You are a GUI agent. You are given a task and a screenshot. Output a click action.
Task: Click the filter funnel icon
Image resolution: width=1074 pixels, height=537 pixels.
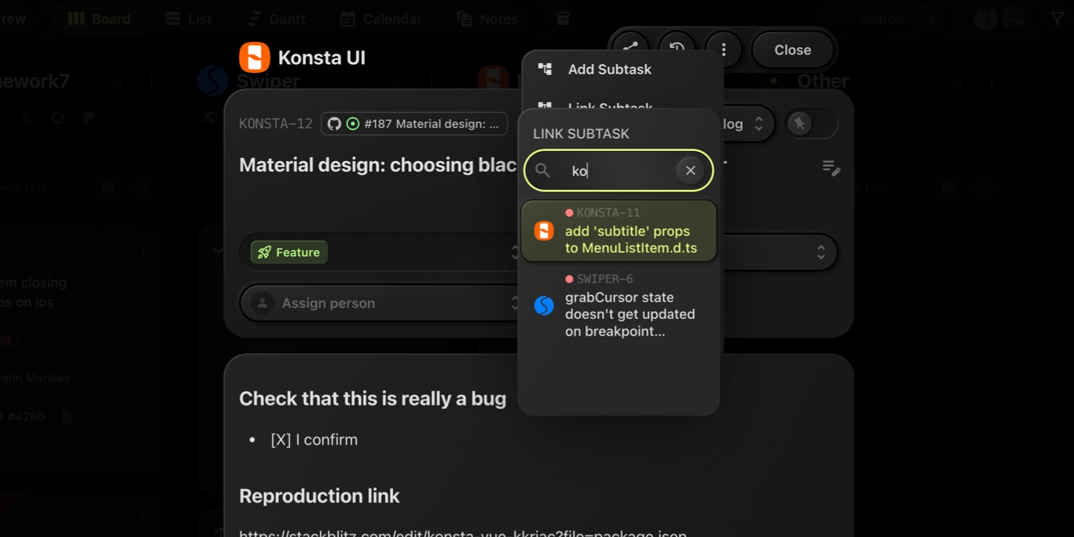point(1057,19)
